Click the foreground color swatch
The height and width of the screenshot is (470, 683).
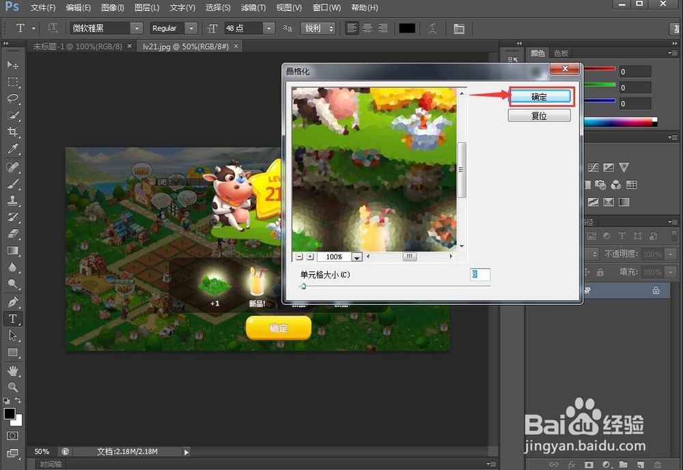coord(9,413)
